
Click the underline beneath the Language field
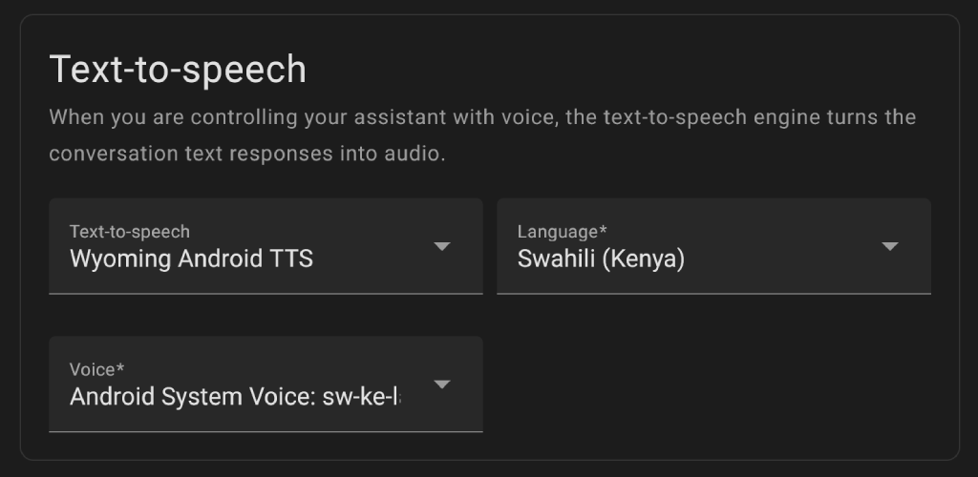(712, 293)
